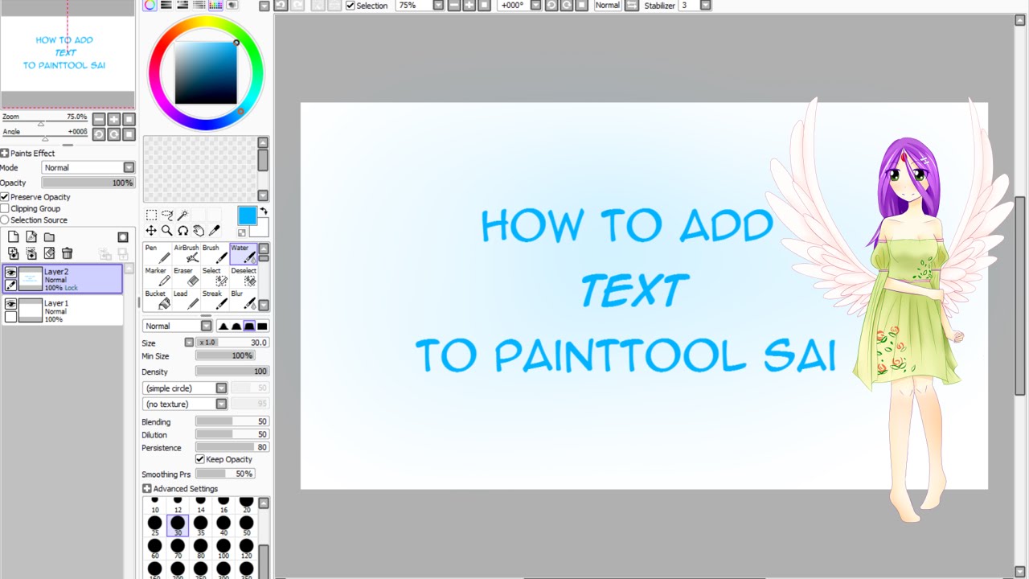
Task: Adjust the Blending slider
Action: [x=232, y=421]
